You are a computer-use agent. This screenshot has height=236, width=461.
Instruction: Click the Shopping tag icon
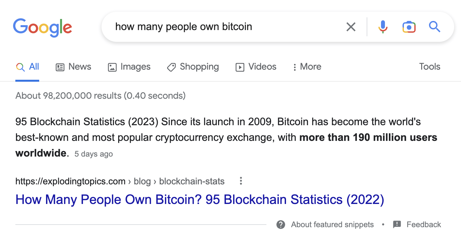click(x=171, y=67)
